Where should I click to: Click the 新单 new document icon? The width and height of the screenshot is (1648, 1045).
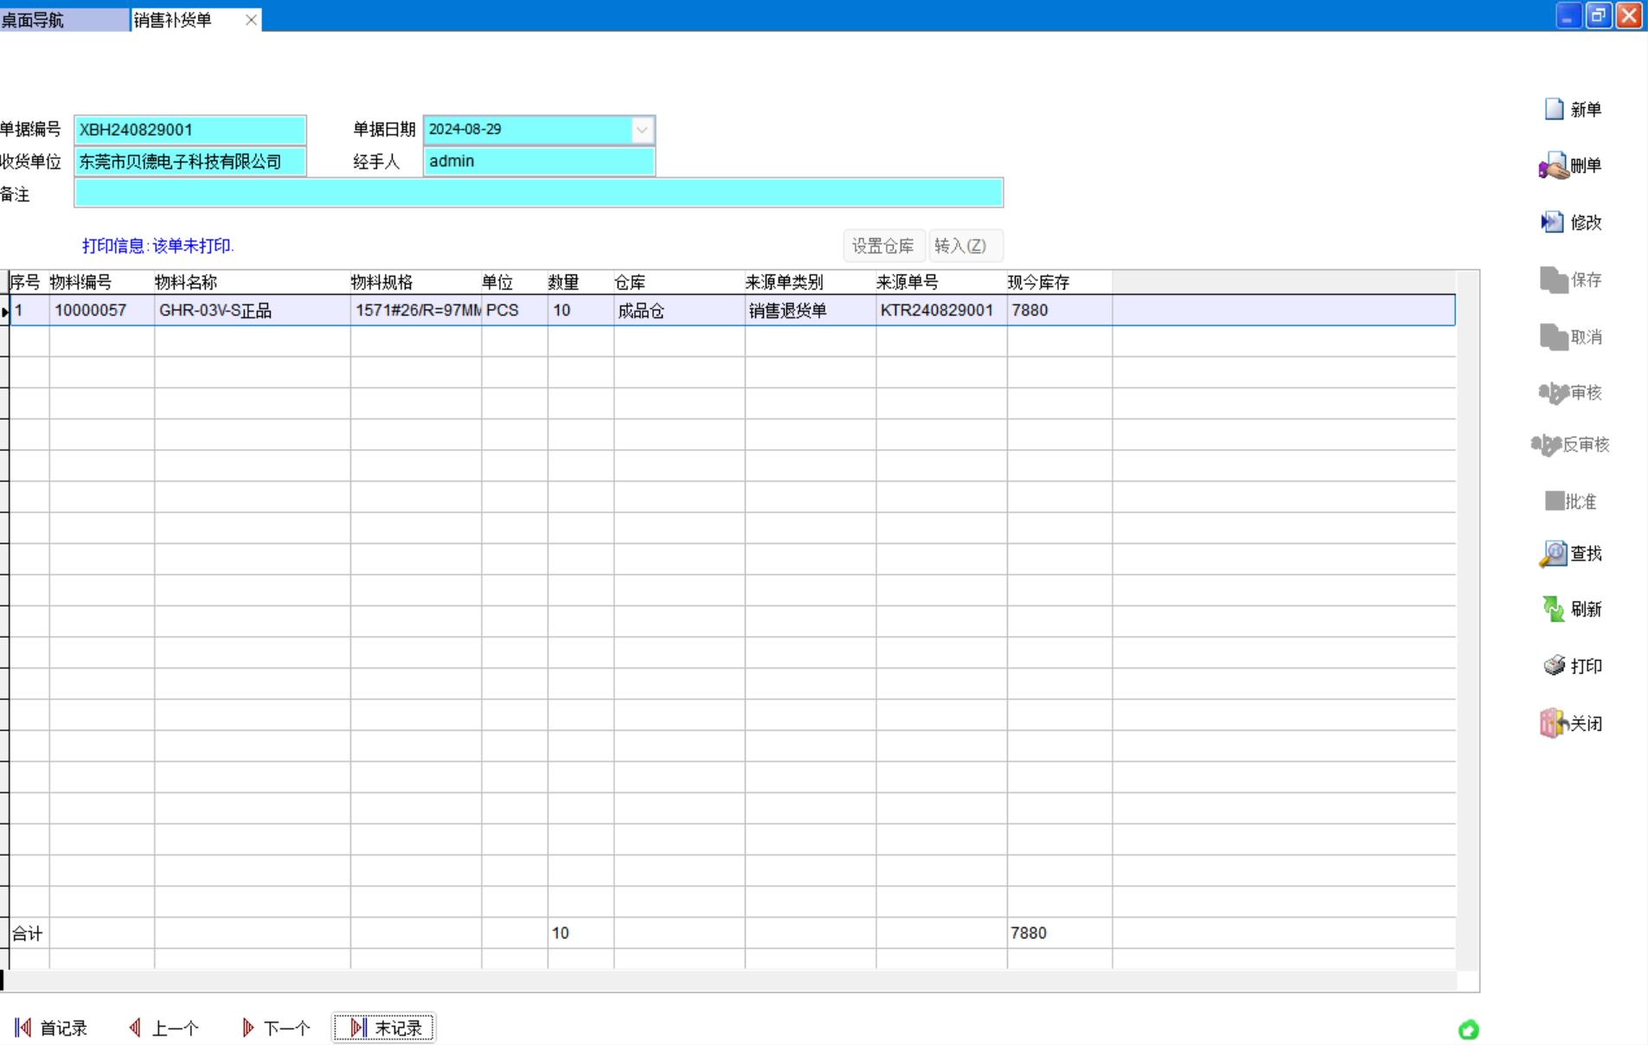click(x=1555, y=110)
